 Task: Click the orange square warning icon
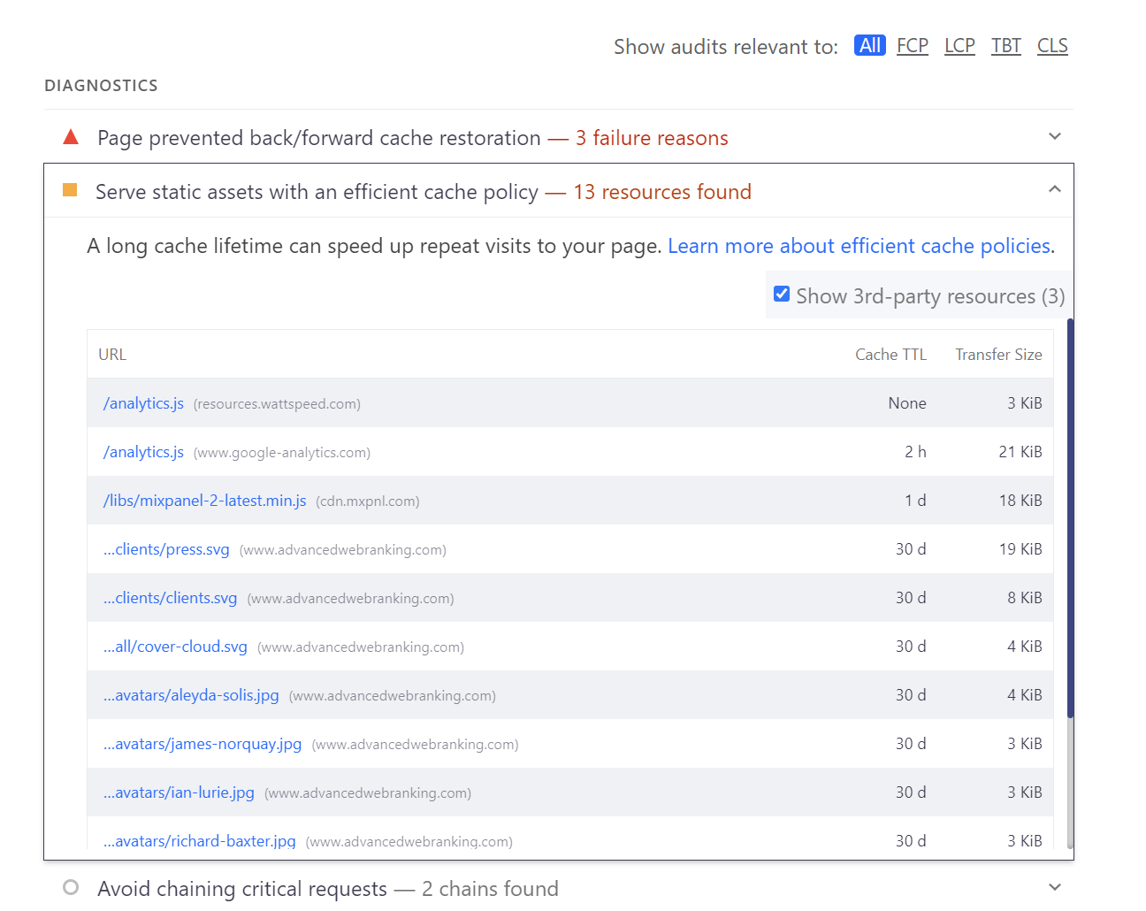(x=70, y=189)
